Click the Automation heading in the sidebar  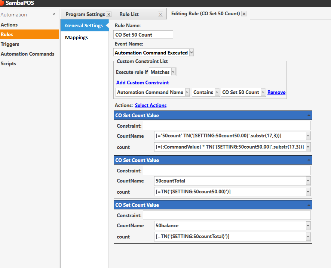click(14, 15)
